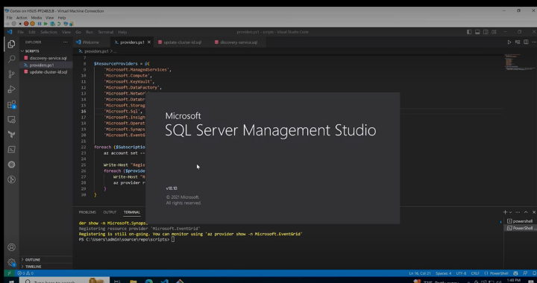Click the Hyper-V Shut Down (red) toolbar button
Image resolution: width=537 pixels, height=283 pixels.
pyautogui.click(x=26, y=24)
